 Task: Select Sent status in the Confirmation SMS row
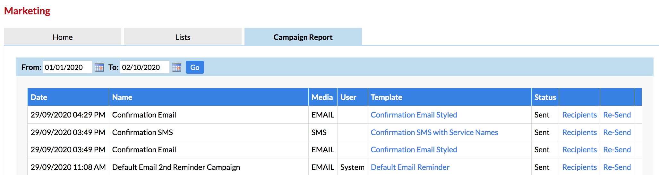[545, 133]
